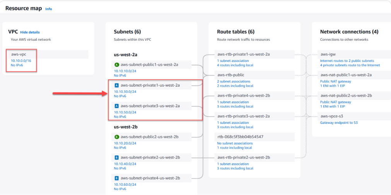Click the 'Gateway endpoint to S3' link
This screenshot has height=195, width=391.
pos(340,123)
